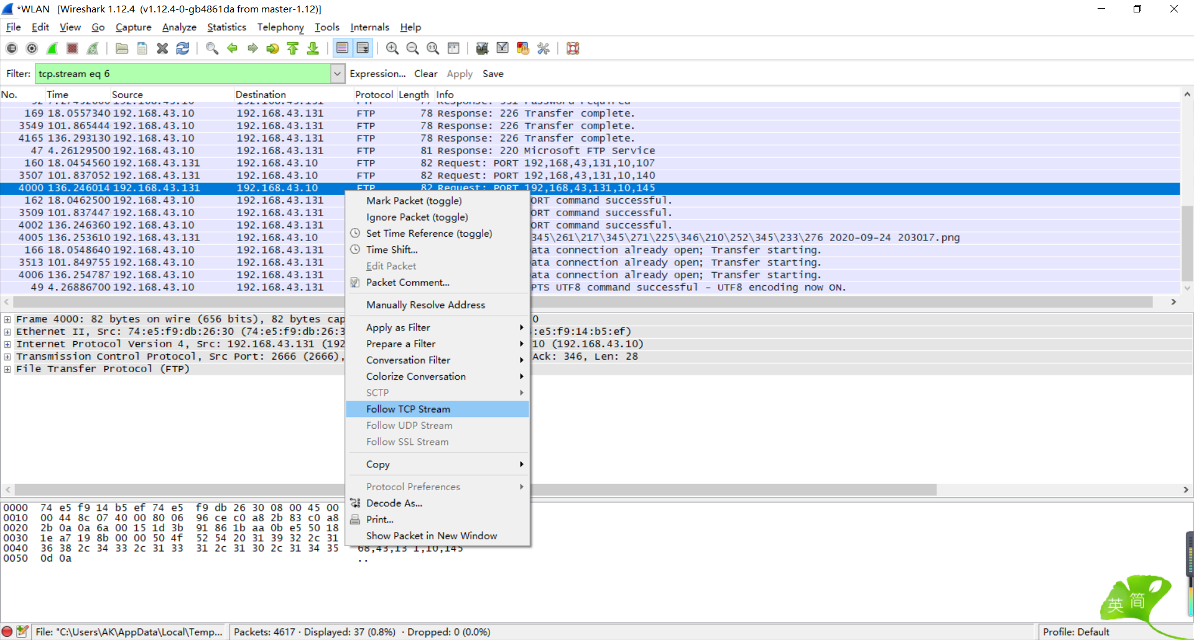Open the Telephony menu
This screenshot has height=640, width=1194.
tap(280, 27)
